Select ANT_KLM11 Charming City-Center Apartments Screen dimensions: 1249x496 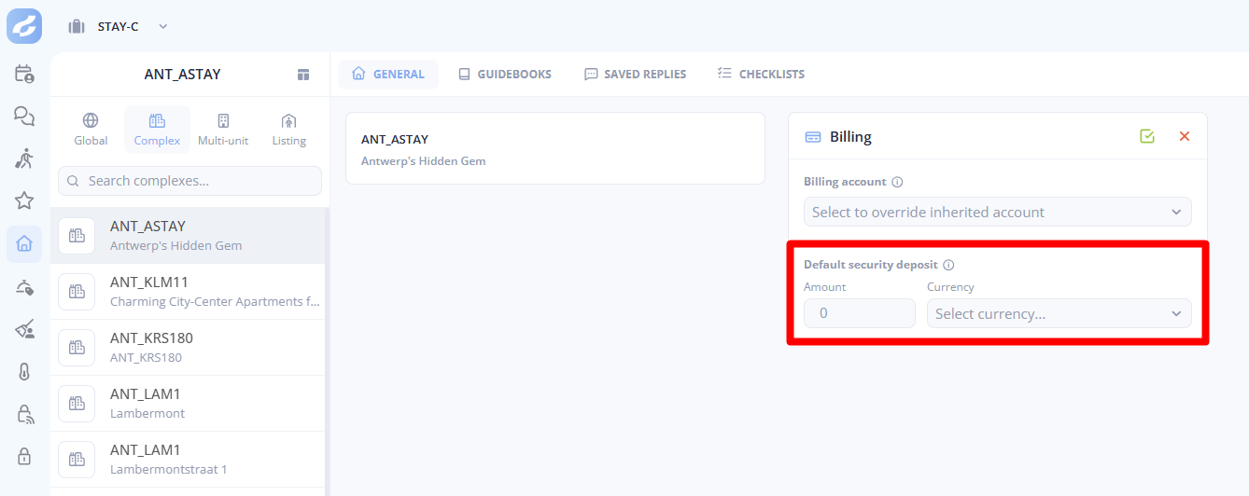point(188,292)
